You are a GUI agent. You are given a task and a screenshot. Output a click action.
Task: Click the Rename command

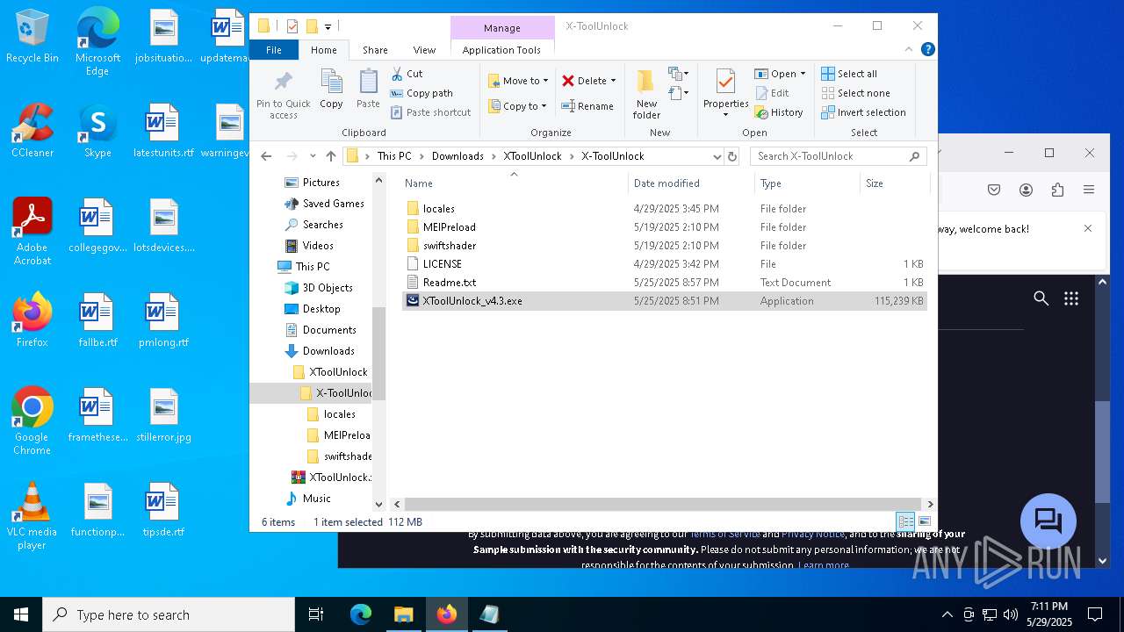(x=587, y=106)
